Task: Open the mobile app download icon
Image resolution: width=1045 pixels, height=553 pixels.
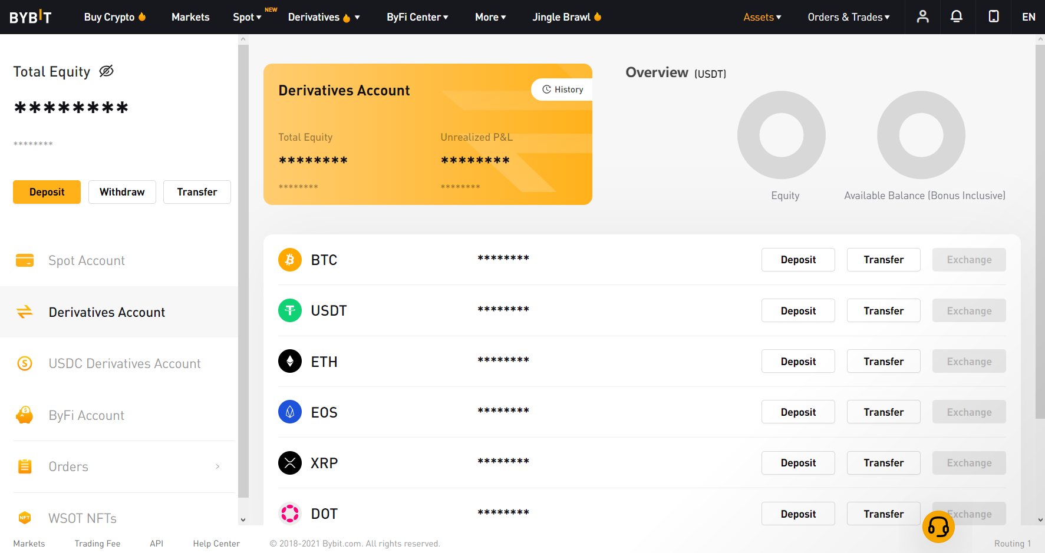Action: tap(994, 16)
